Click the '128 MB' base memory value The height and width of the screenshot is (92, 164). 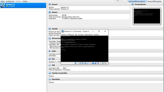pos(64,15)
